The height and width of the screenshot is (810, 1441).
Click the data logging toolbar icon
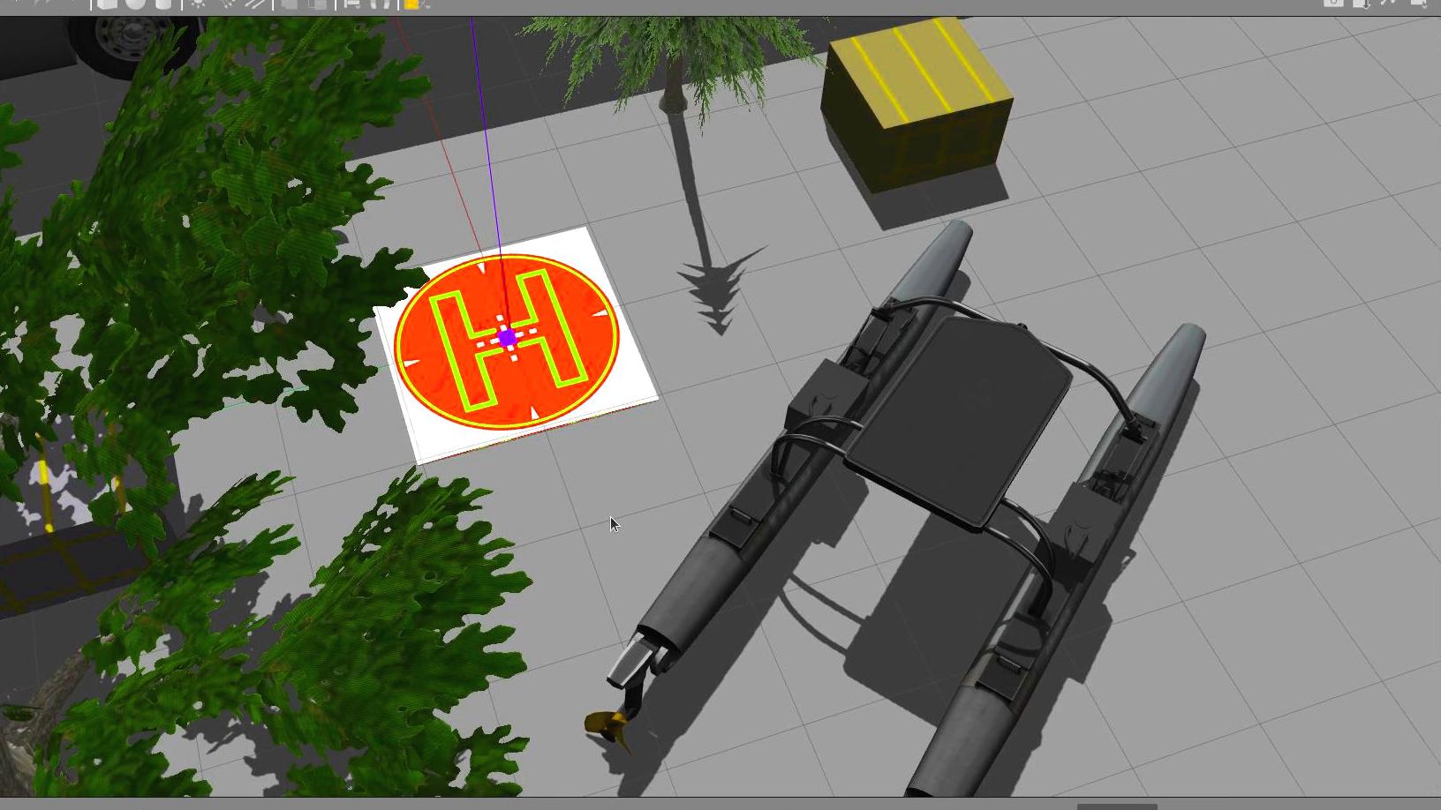pyautogui.click(x=1361, y=4)
